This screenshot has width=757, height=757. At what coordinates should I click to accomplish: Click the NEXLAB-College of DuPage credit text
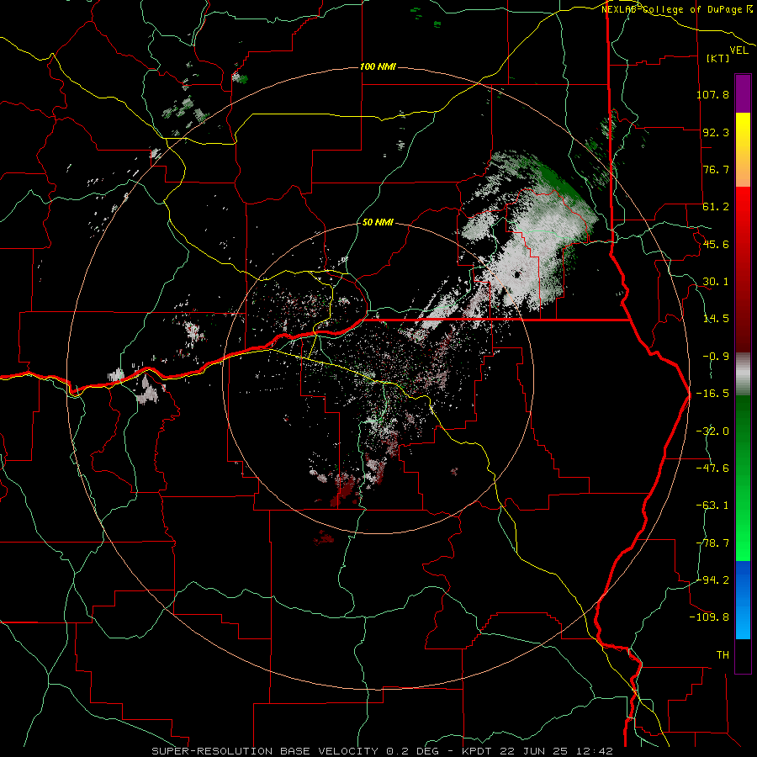[x=676, y=9]
